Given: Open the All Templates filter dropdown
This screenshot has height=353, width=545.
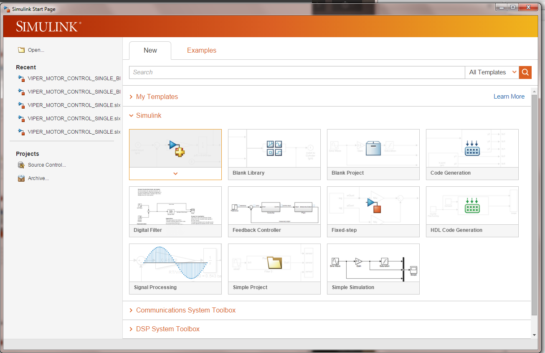Looking at the screenshot, I should pos(492,72).
